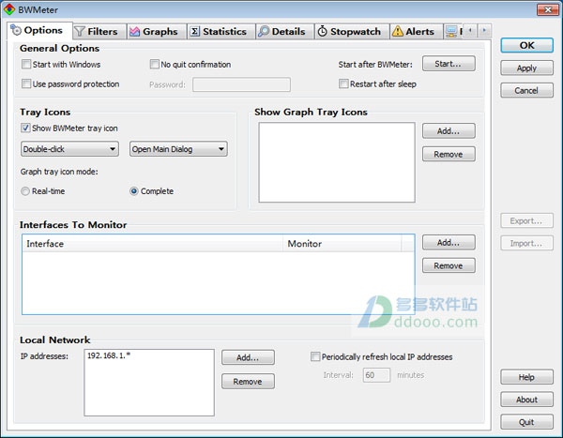Click OK to confirm settings
Image resolution: width=563 pixels, height=438 pixels.
click(x=526, y=46)
